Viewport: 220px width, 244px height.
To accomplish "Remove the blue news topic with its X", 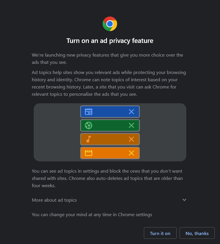I will click(131, 111).
